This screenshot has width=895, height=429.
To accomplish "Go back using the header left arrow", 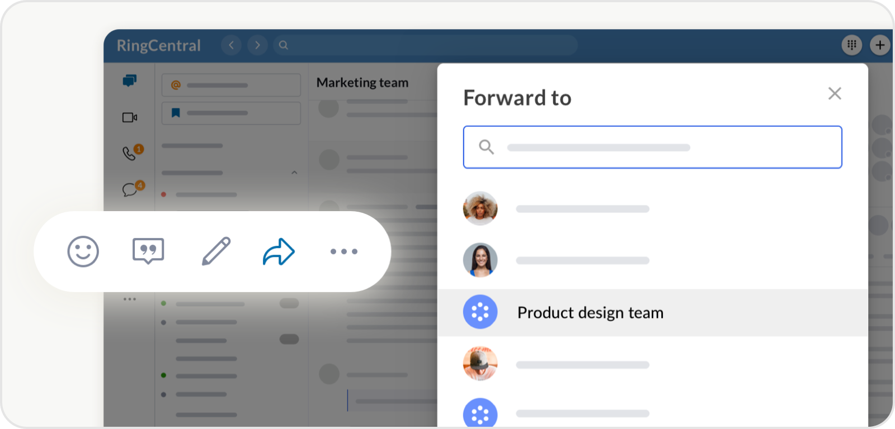I will point(231,45).
